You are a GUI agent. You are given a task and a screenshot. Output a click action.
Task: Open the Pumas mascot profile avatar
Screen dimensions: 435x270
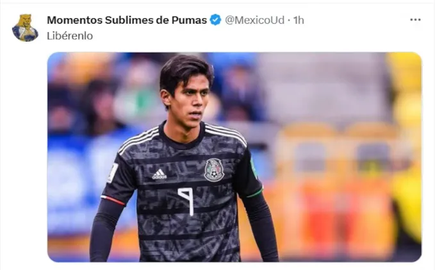pos(25,28)
